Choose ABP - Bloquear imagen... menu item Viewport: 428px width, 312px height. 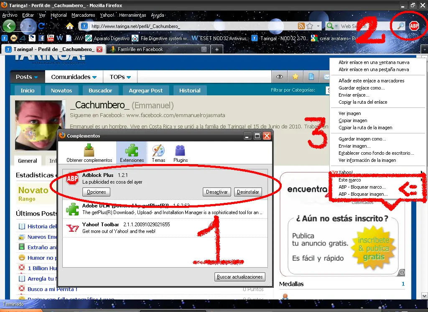coord(363,194)
